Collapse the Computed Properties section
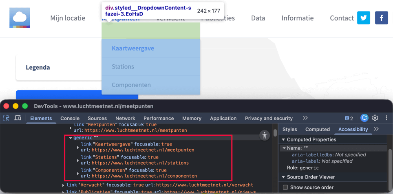 click(x=284, y=140)
